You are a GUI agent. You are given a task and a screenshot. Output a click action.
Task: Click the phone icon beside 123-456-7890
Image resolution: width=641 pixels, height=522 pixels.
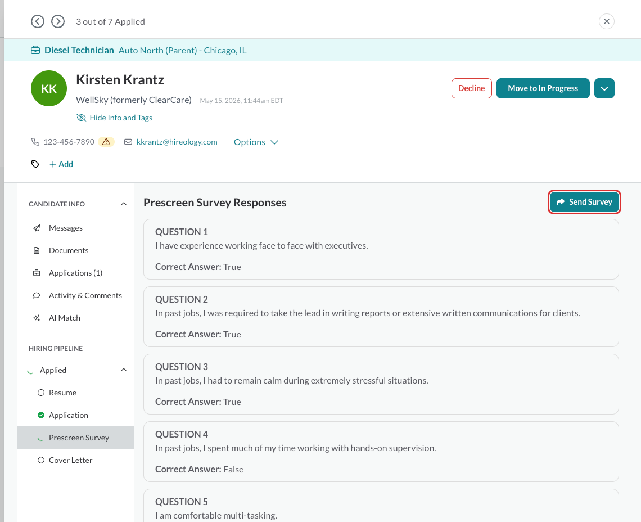coord(35,142)
